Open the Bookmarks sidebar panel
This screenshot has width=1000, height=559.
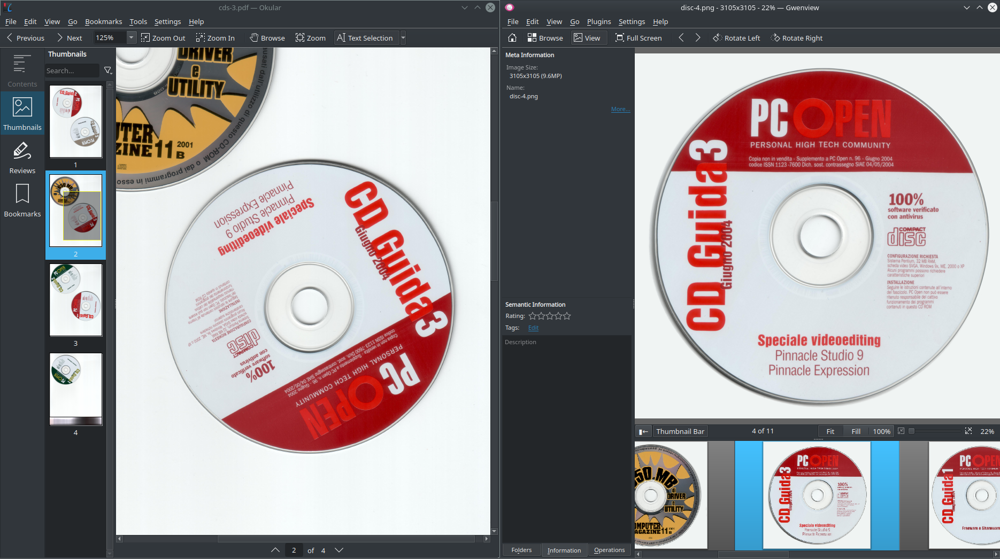pos(22,200)
